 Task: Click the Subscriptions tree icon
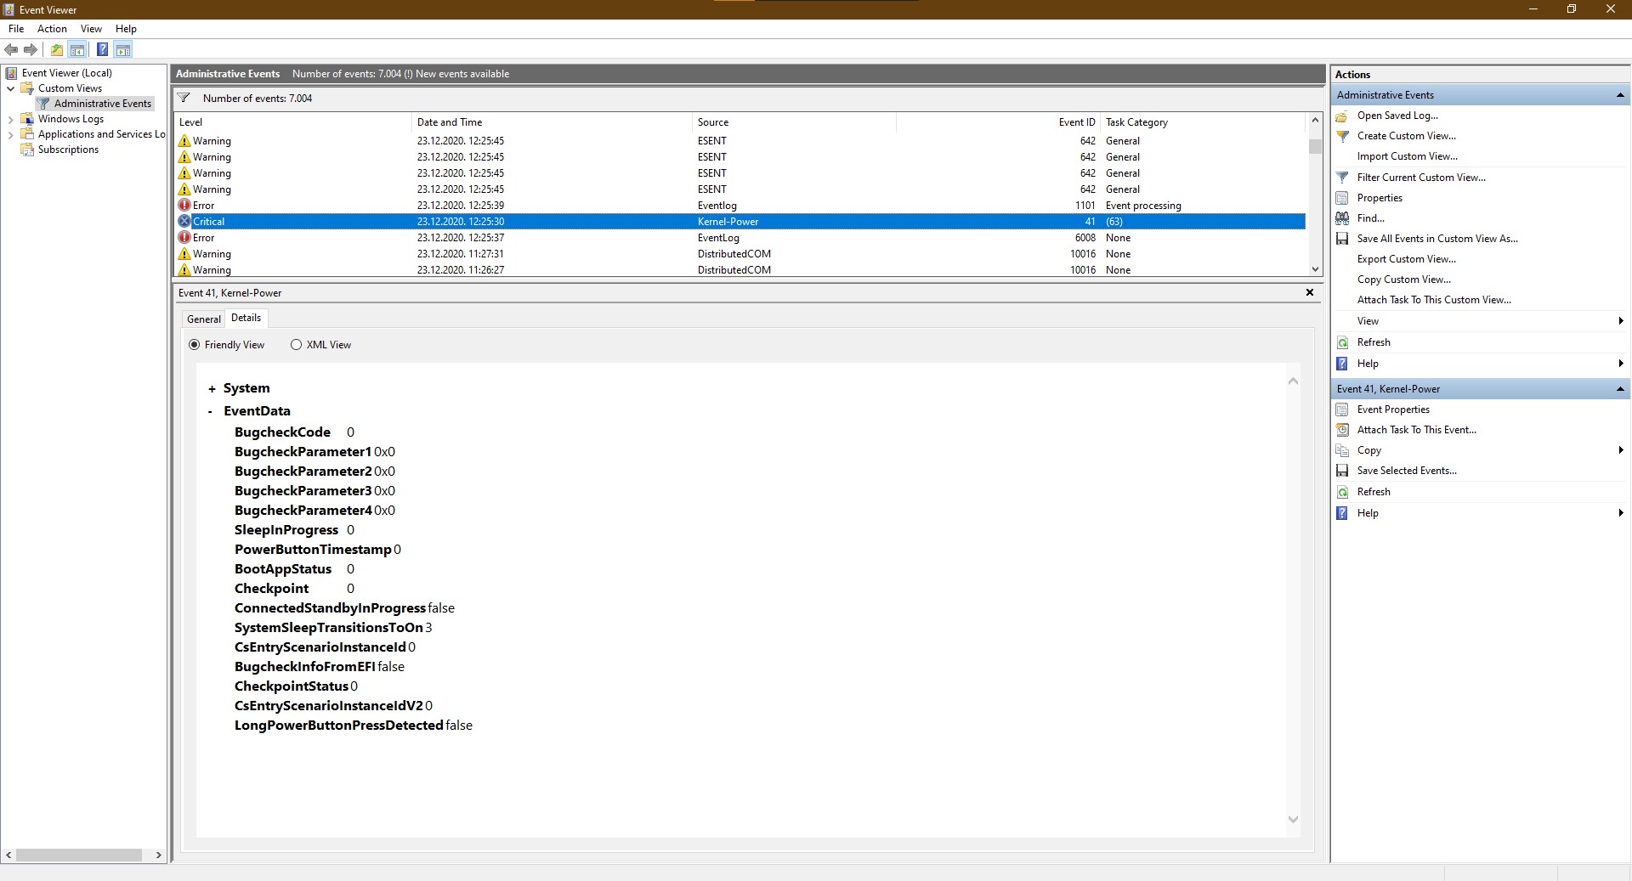pyautogui.click(x=27, y=150)
